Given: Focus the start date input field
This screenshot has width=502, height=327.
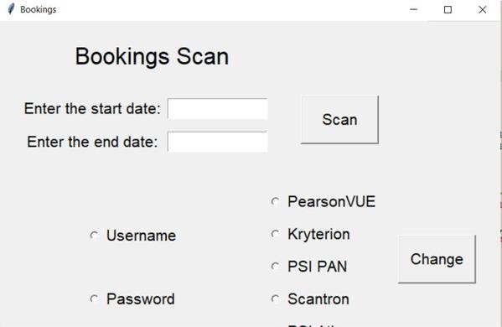Looking at the screenshot, I should tap(217, 109).
